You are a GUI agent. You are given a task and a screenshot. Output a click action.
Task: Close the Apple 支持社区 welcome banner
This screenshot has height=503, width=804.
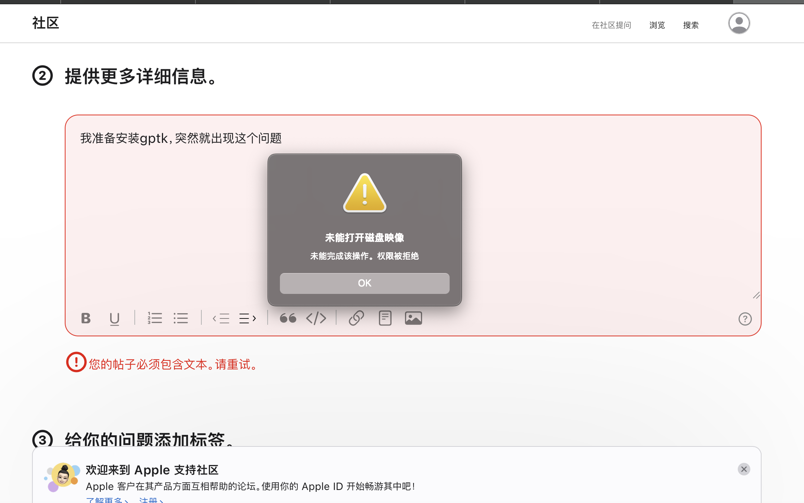(744, 469)
